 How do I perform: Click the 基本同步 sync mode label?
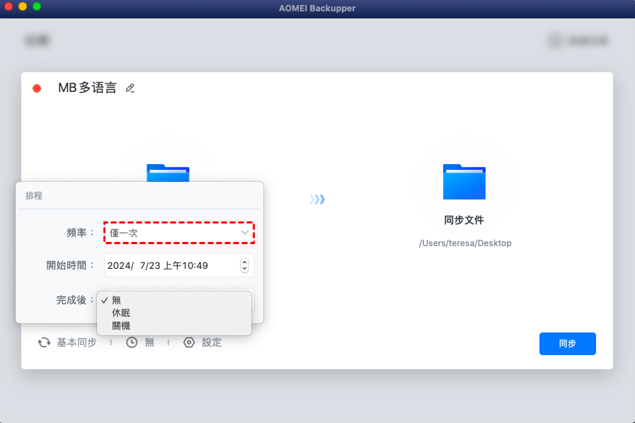point(76,342)
